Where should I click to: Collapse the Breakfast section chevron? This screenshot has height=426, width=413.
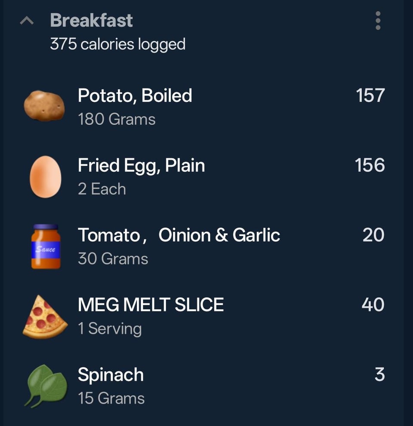27,21
